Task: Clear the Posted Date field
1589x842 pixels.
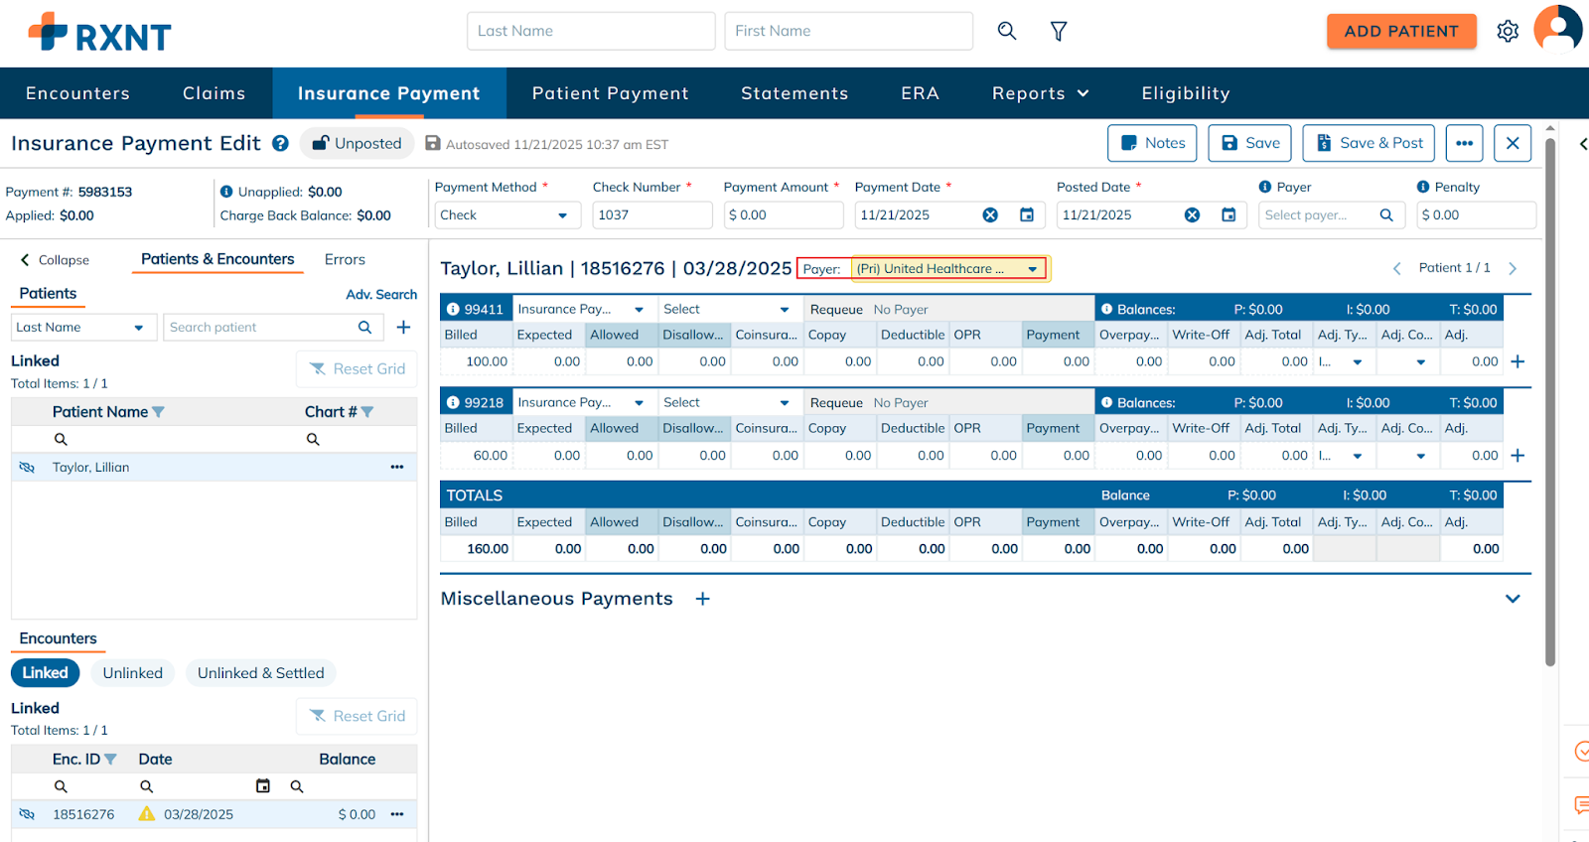Action: [1192, 214]
